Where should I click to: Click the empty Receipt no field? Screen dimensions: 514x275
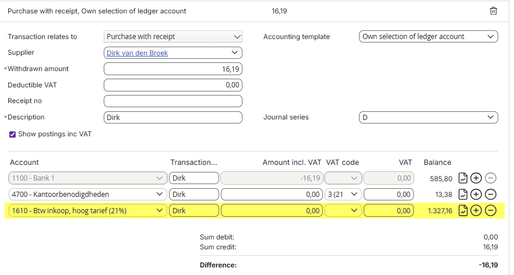[x=173, y=101]
